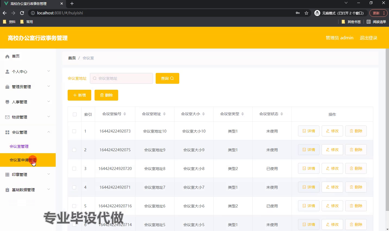This screenshot has width=389, height=231.
Task: Click the 个人中心 person icon
Action: [x=7, y=72]
